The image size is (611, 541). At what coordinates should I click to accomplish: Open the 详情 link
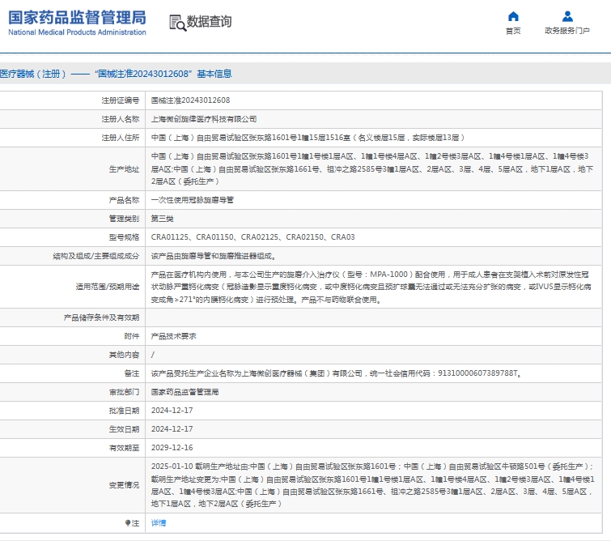pos(158,523)
